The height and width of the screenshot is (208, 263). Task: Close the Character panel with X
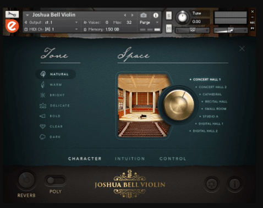point(242,48)
